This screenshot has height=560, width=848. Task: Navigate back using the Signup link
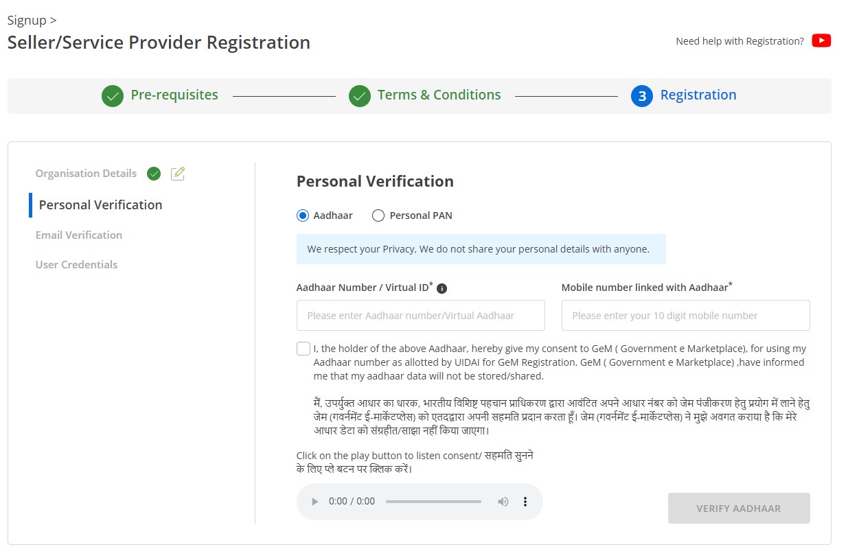(26, 20)
